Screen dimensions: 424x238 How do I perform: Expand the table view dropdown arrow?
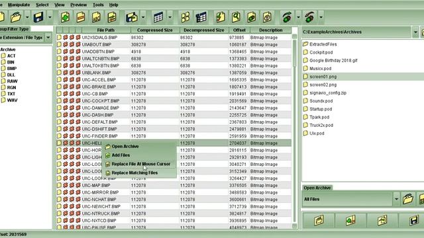pyautogui.click(x=170, y=17)
